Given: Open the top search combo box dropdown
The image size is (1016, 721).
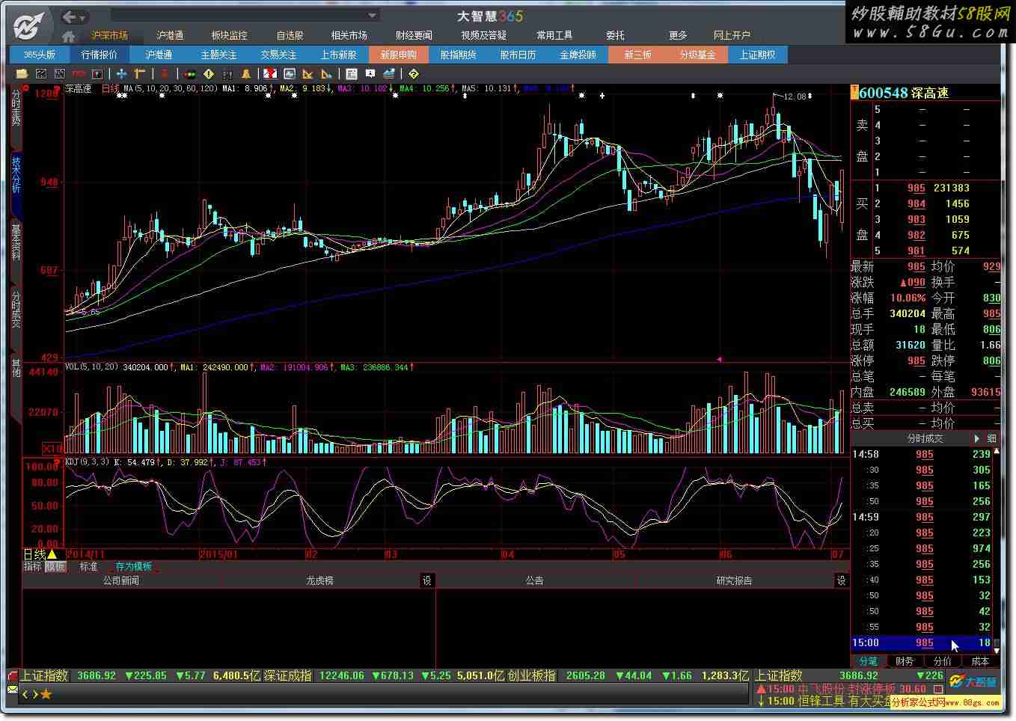Looking at the screenshot, I should tap(372, 16).
